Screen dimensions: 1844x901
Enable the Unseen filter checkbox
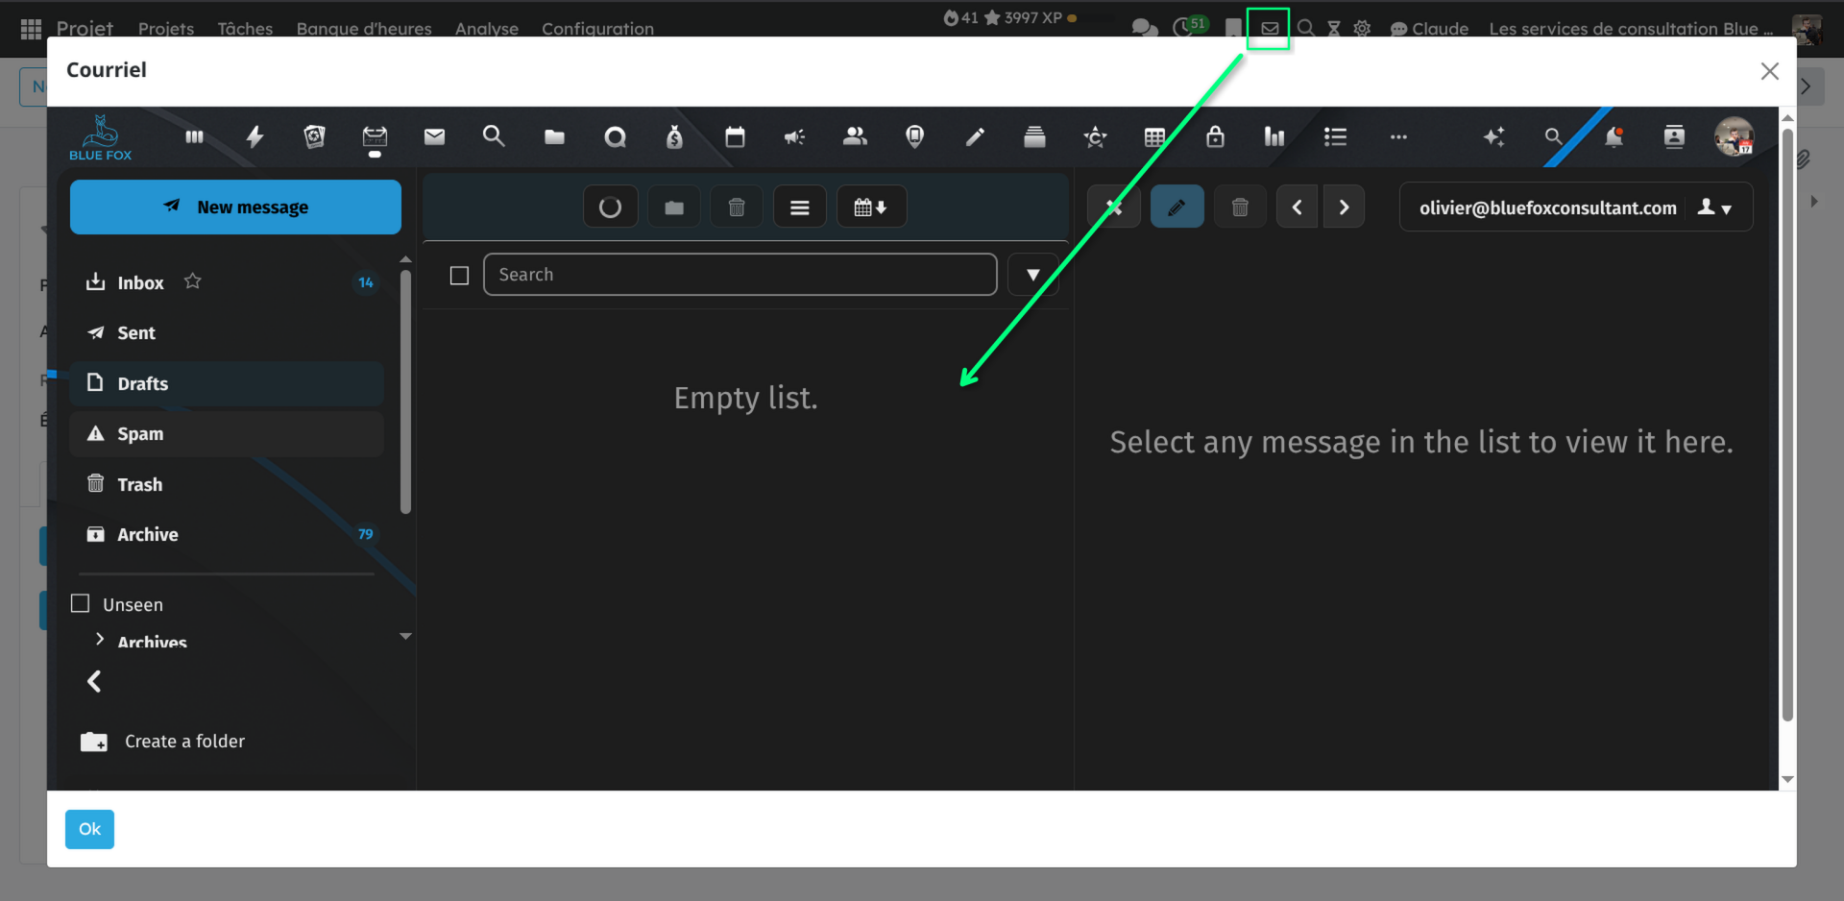81,604
